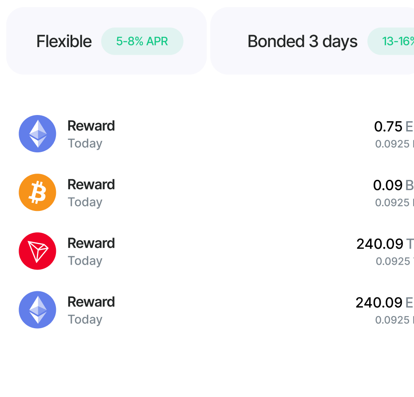The width and height of the screenshot is (414, 397).
Task: Click the bottom Ethereum coin icon
Action: click(37, 310)
